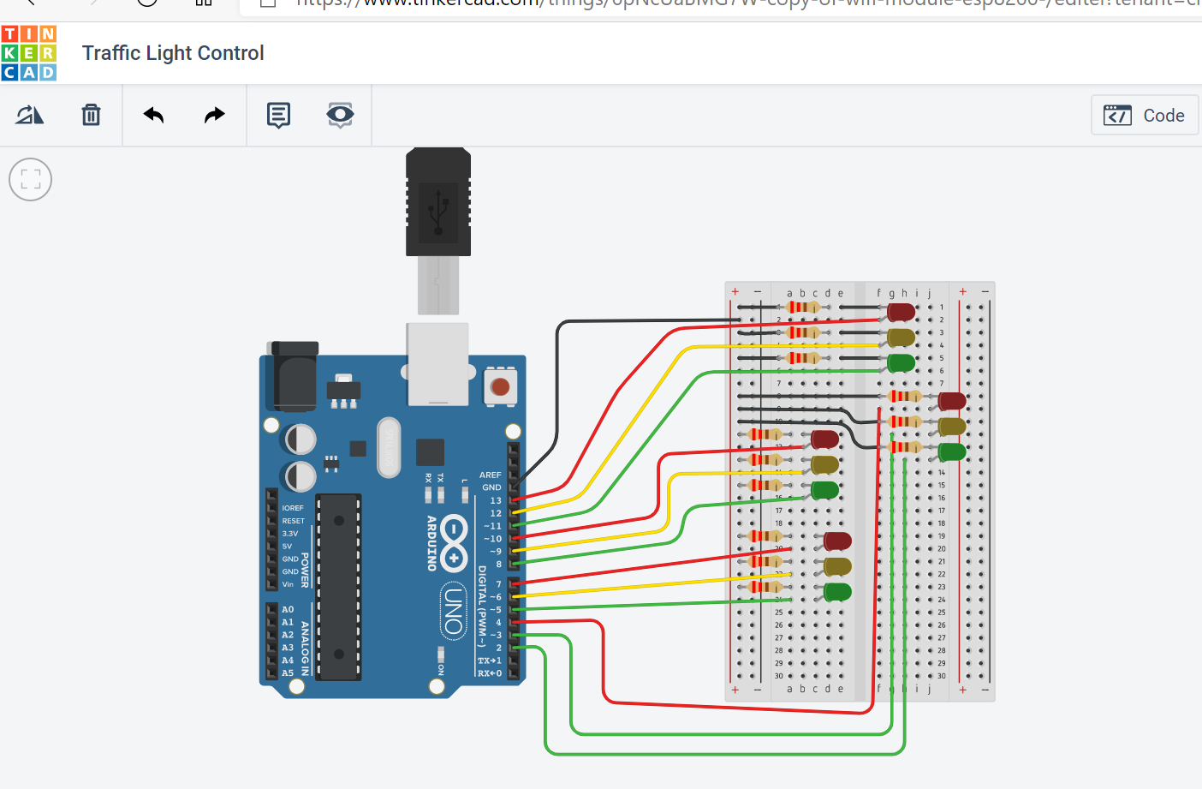The height and width of the screenshot is (789, 1202).
Task: Select the resistor on row 23 left
Action: pyautogui.click(x=765, y=587)
